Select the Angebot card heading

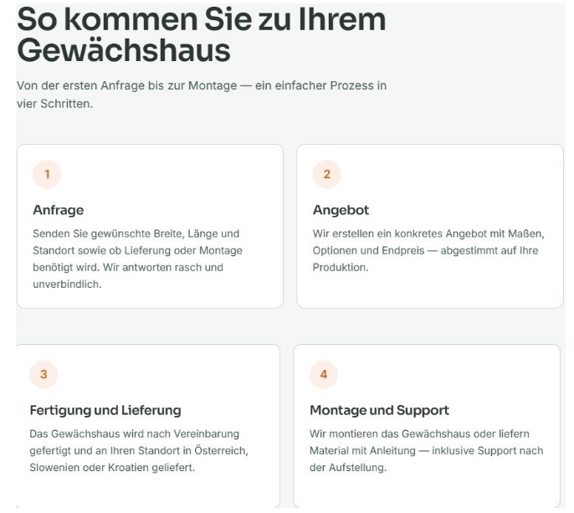click(341, 210)
